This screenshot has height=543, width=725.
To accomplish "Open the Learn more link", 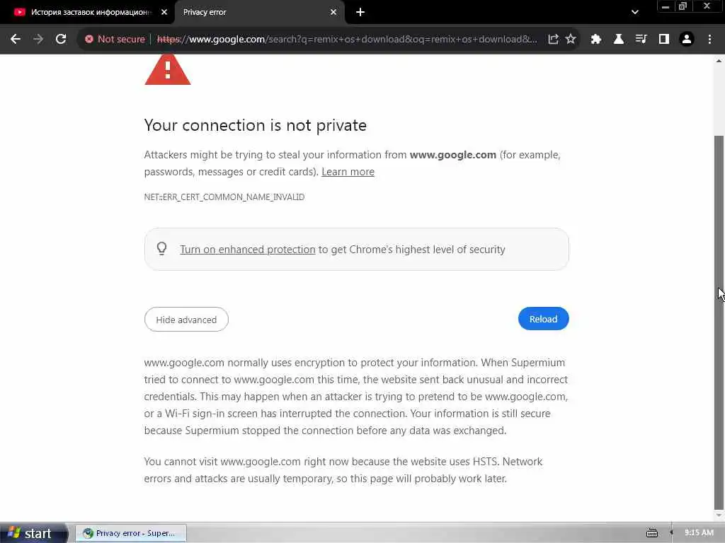I will [348, 172].
